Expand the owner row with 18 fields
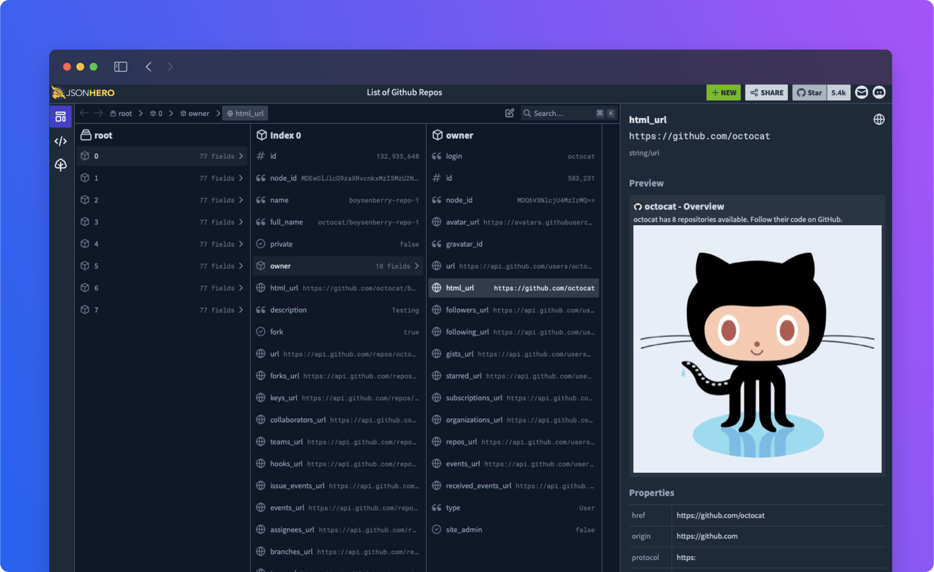Image resolution: width=934 pixels, height=572 pixels. (x=338, y=266)
